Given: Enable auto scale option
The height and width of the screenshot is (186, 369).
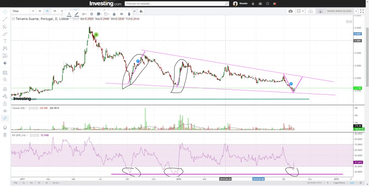Looking at the screenshot, I should point(352,183).
